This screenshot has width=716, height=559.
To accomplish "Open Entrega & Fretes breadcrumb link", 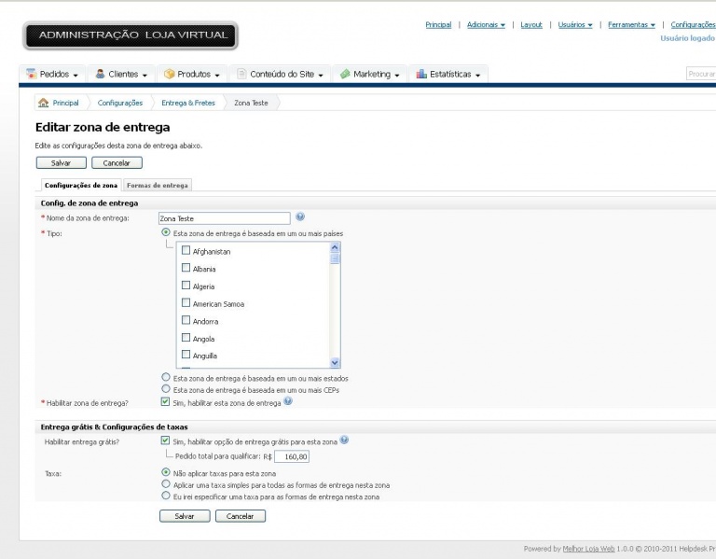I will (x=188, y=103).
